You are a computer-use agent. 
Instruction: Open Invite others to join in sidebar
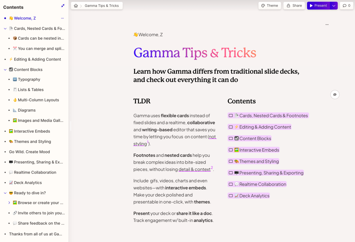tap(39, 213)
